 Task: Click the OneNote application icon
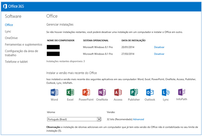(102, 93)
